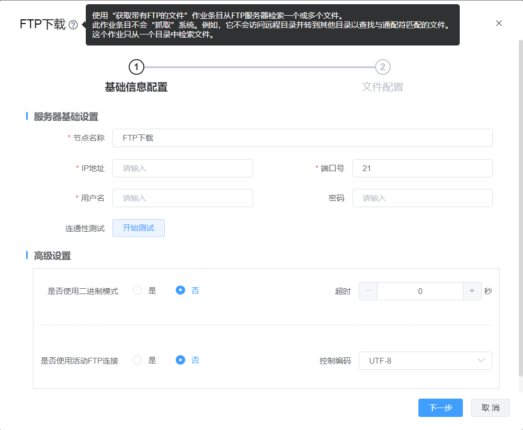Select 是 for 是否使用活动FTP连接
This screenshot has height=430, width=523.
pos(138,360)
